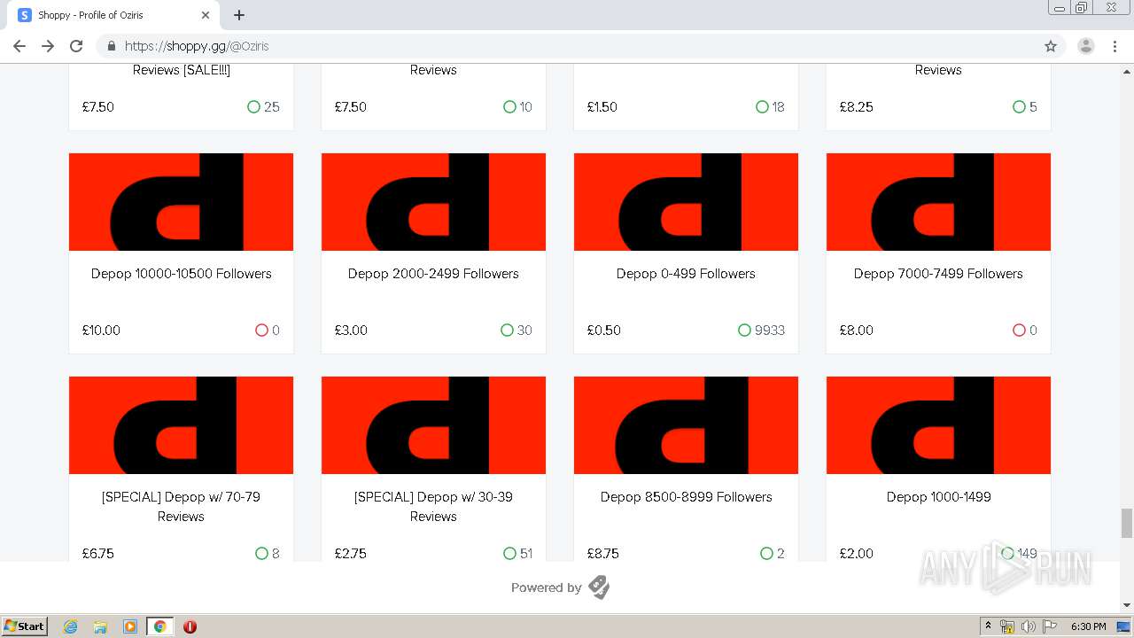Click the Powered by text link
1134x638 pixels.
click(x=546, y=587)
